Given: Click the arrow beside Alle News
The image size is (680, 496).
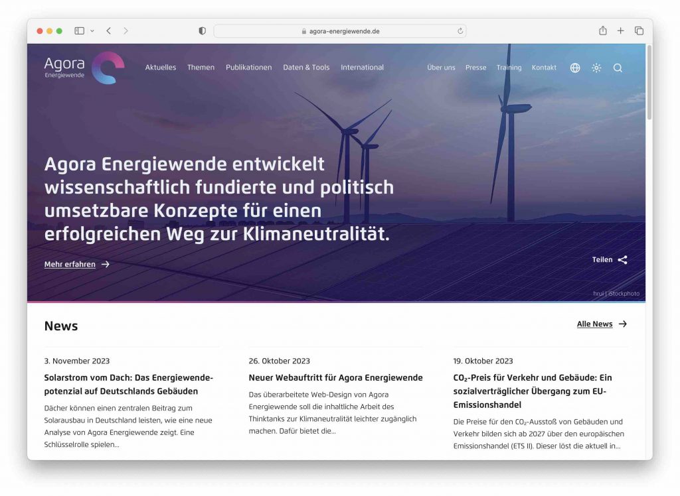Looking at the screenshot, I should tap(623, 324).
